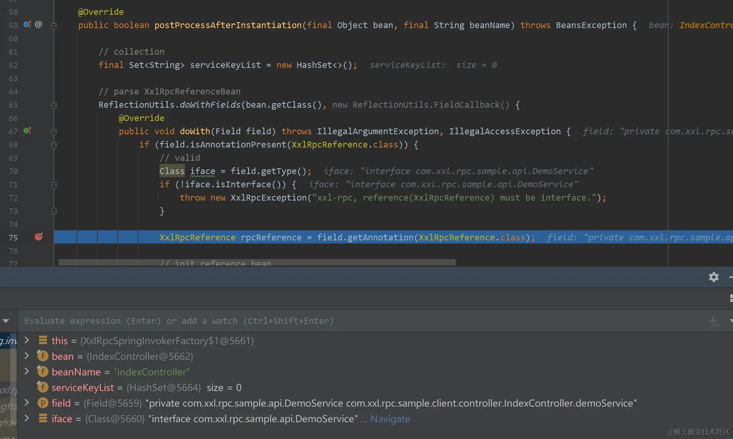Click 'iface' variable declaration on line 70

tap(203, 171)
